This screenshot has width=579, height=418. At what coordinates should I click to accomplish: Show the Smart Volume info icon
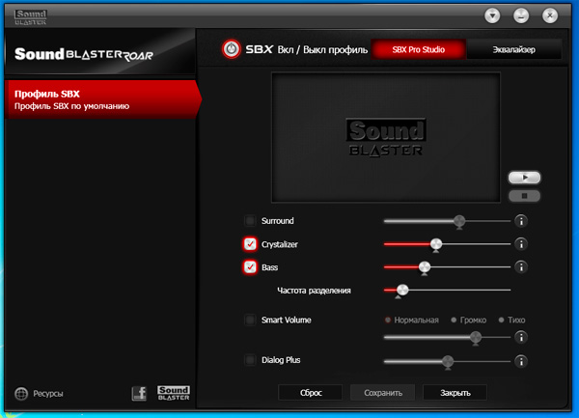point(521,337)
